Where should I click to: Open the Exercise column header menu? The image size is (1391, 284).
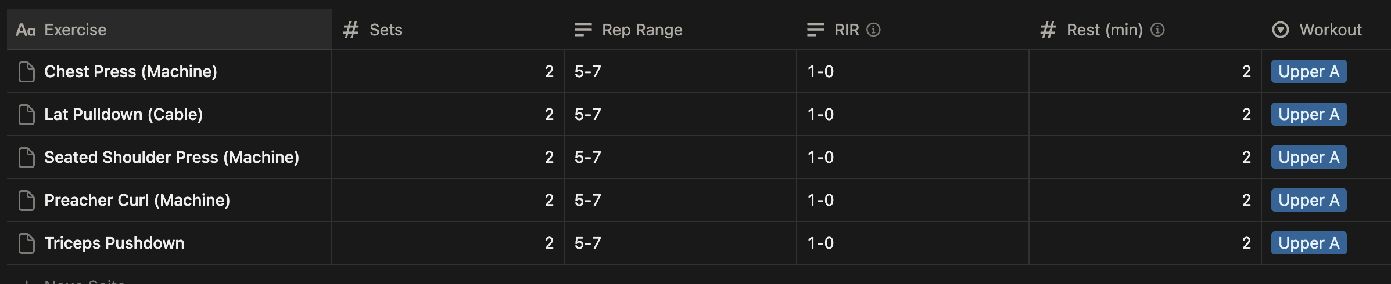point(76,30)
